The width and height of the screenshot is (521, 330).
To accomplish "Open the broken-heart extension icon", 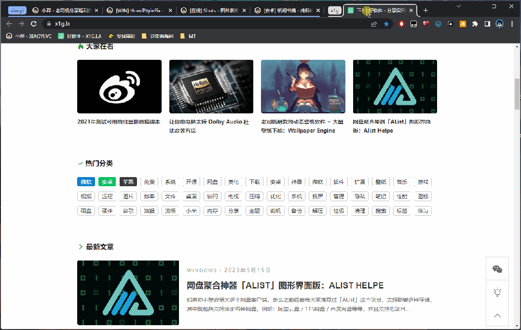I will click(x=426, y=24).
